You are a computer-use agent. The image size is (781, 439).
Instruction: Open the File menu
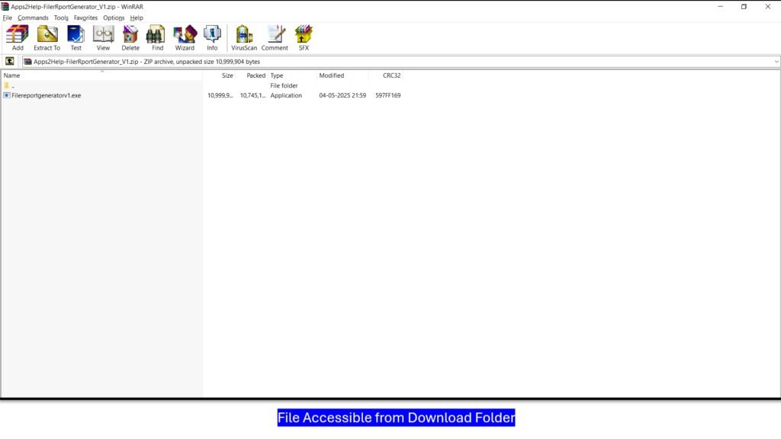(x=8, y=18)
